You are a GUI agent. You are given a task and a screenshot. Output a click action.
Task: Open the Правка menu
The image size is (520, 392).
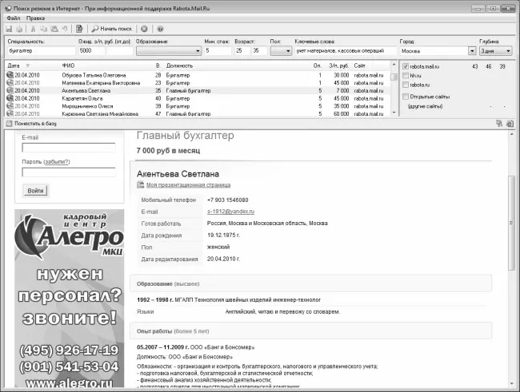tap(35, 16)
